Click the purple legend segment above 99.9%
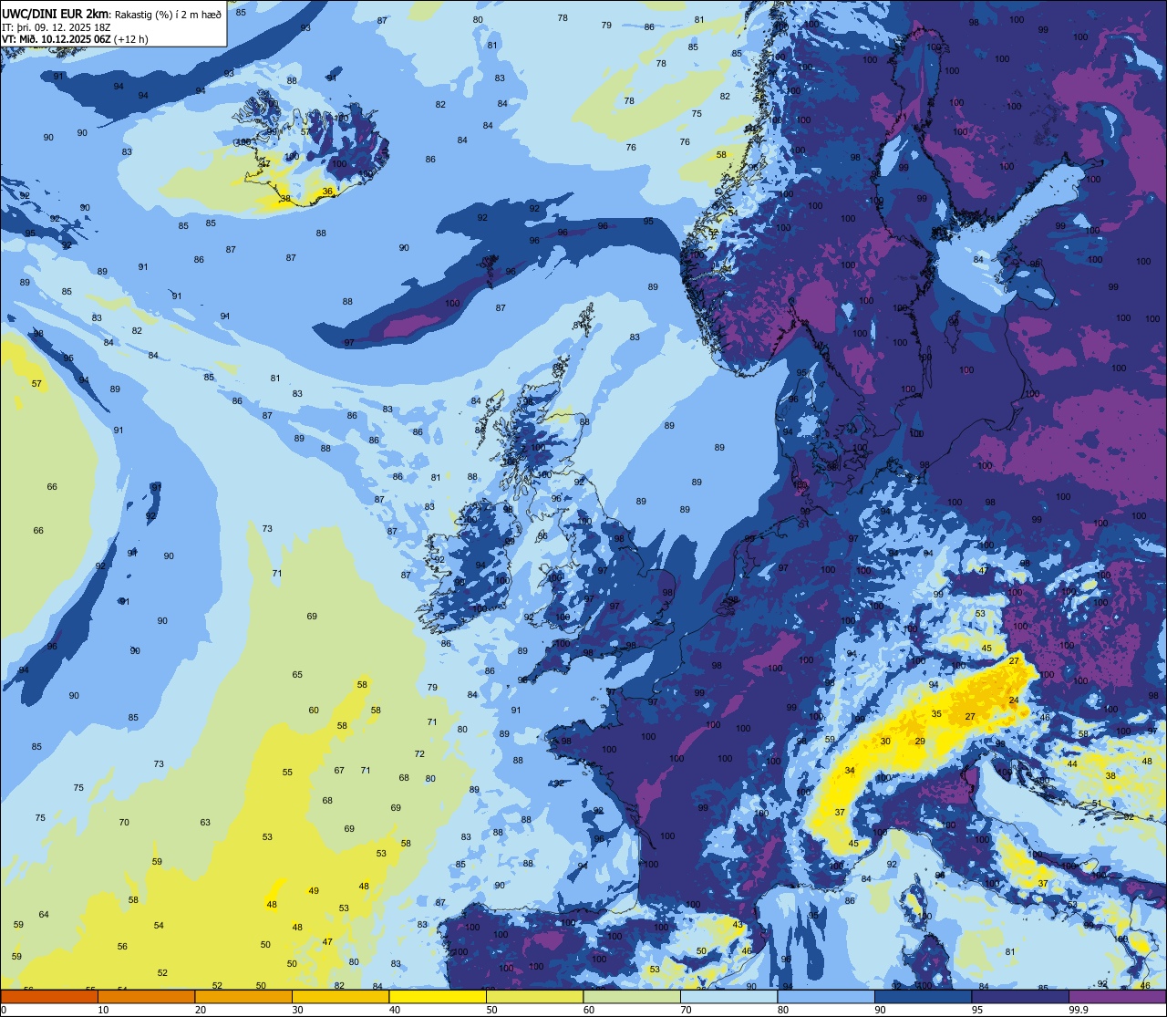The image size is (1167, 1017). tap(1118, 997)
